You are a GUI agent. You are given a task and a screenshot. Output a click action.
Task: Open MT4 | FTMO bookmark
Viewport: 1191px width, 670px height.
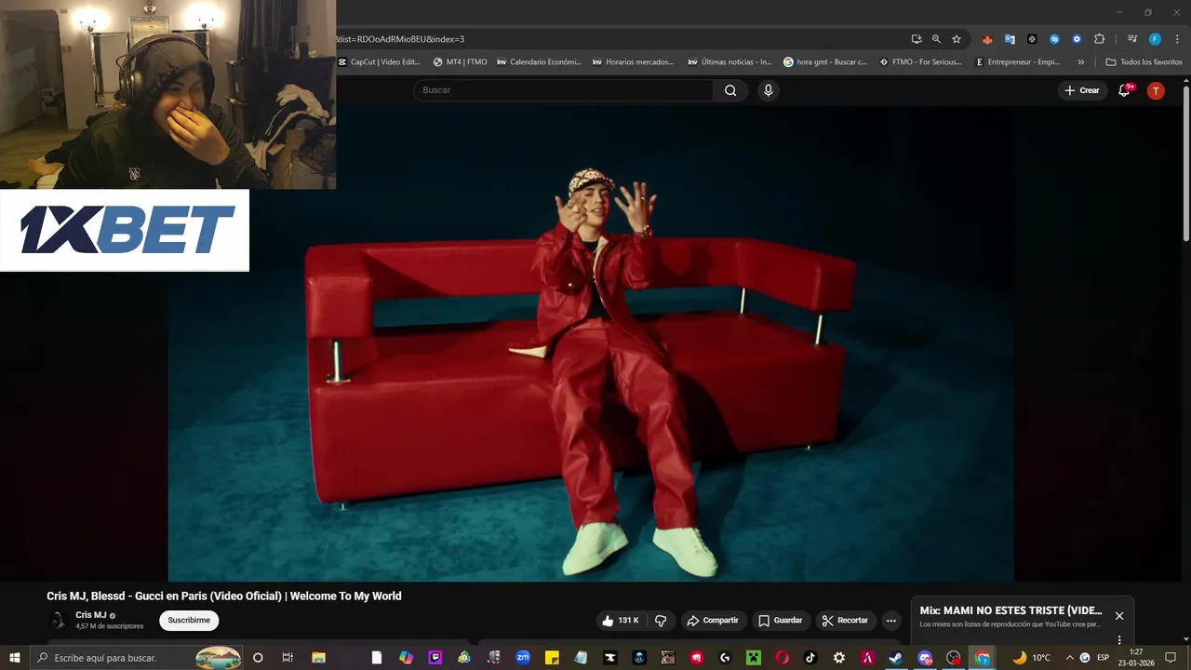click(460, 62)
